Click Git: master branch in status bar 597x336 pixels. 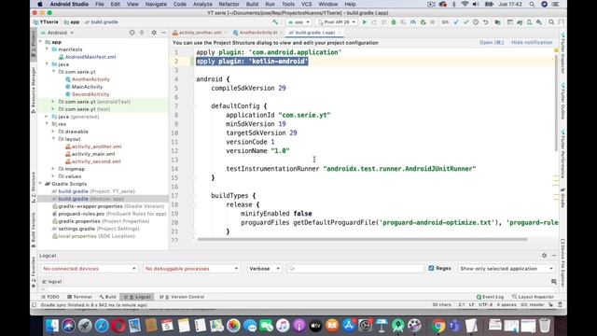point(533,305)
